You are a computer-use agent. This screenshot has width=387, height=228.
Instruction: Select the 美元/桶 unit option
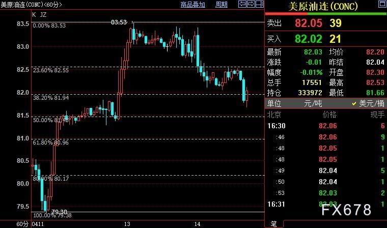click(x=372, y=104)
